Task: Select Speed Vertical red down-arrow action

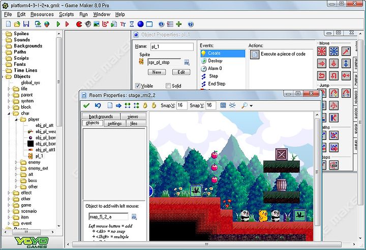Action: 334,63
